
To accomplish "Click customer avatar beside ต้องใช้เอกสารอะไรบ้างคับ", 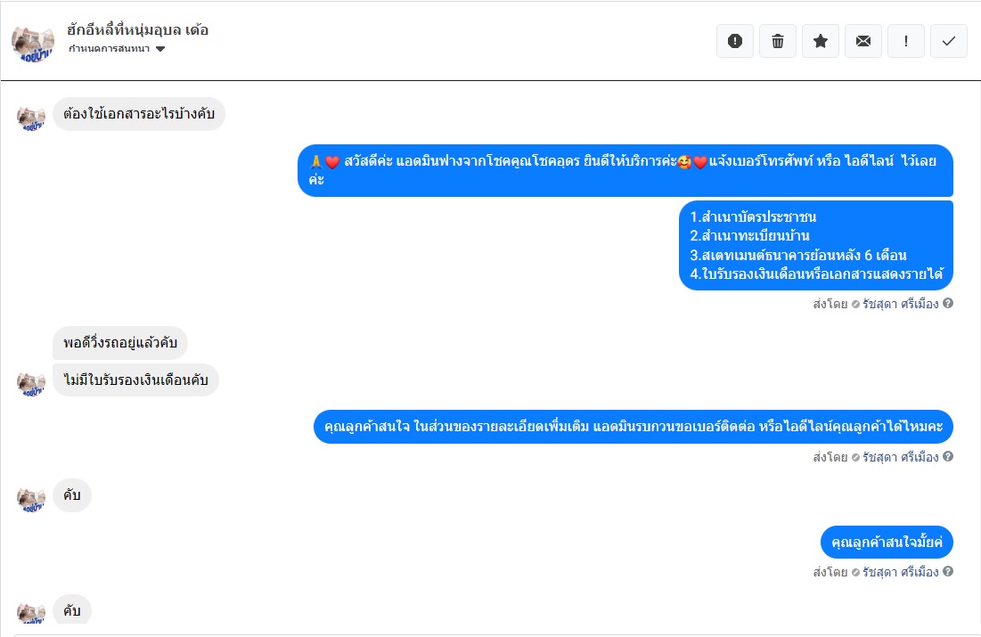I will tap(31, 118).
